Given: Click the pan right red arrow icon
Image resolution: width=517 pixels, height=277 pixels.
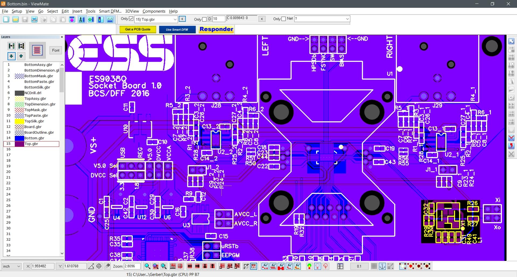Looking at the screenshot, I should [197, 266].
